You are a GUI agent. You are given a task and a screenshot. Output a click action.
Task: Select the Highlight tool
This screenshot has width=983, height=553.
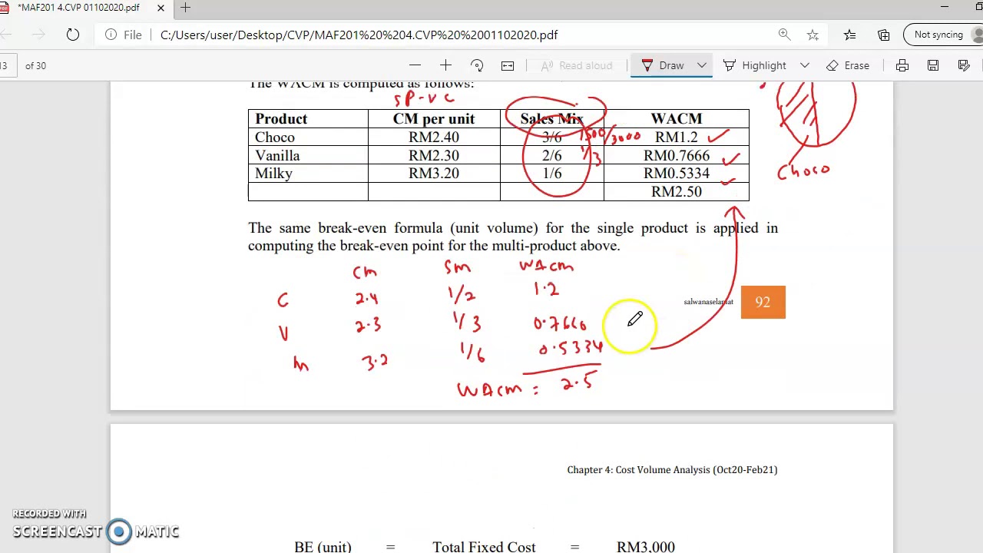click(755, 65)
